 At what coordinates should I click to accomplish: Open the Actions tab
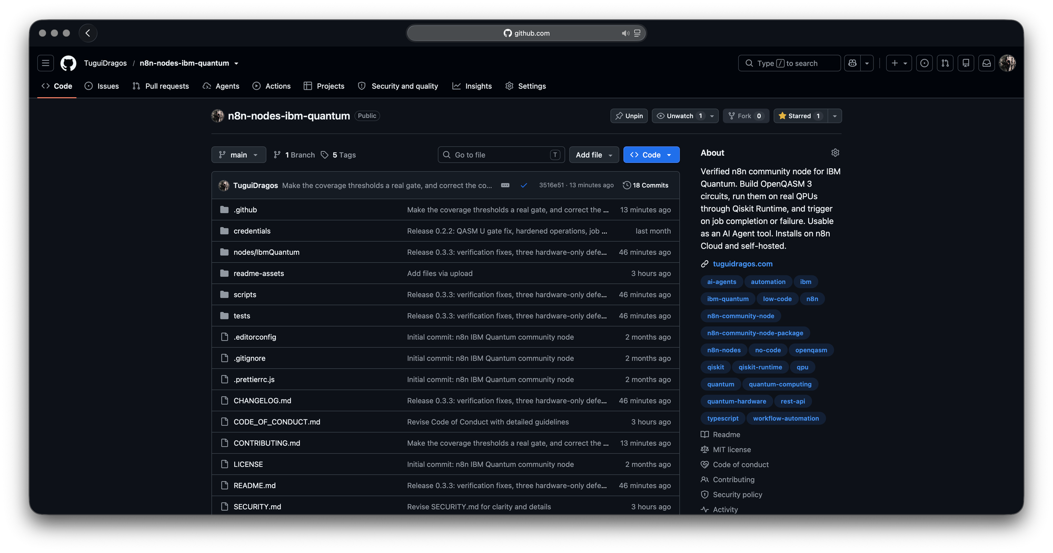pyautogui.click(x=272, y=86)
